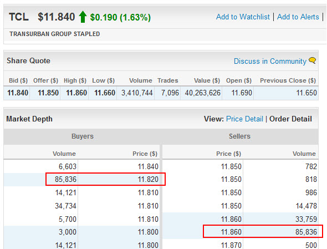
Task: Click the yellow speech bubble community icon
Action: click(x=313, y=60)
